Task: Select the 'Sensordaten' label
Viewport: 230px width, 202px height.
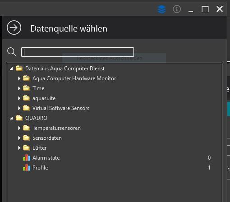Action: tap(47, 138)
